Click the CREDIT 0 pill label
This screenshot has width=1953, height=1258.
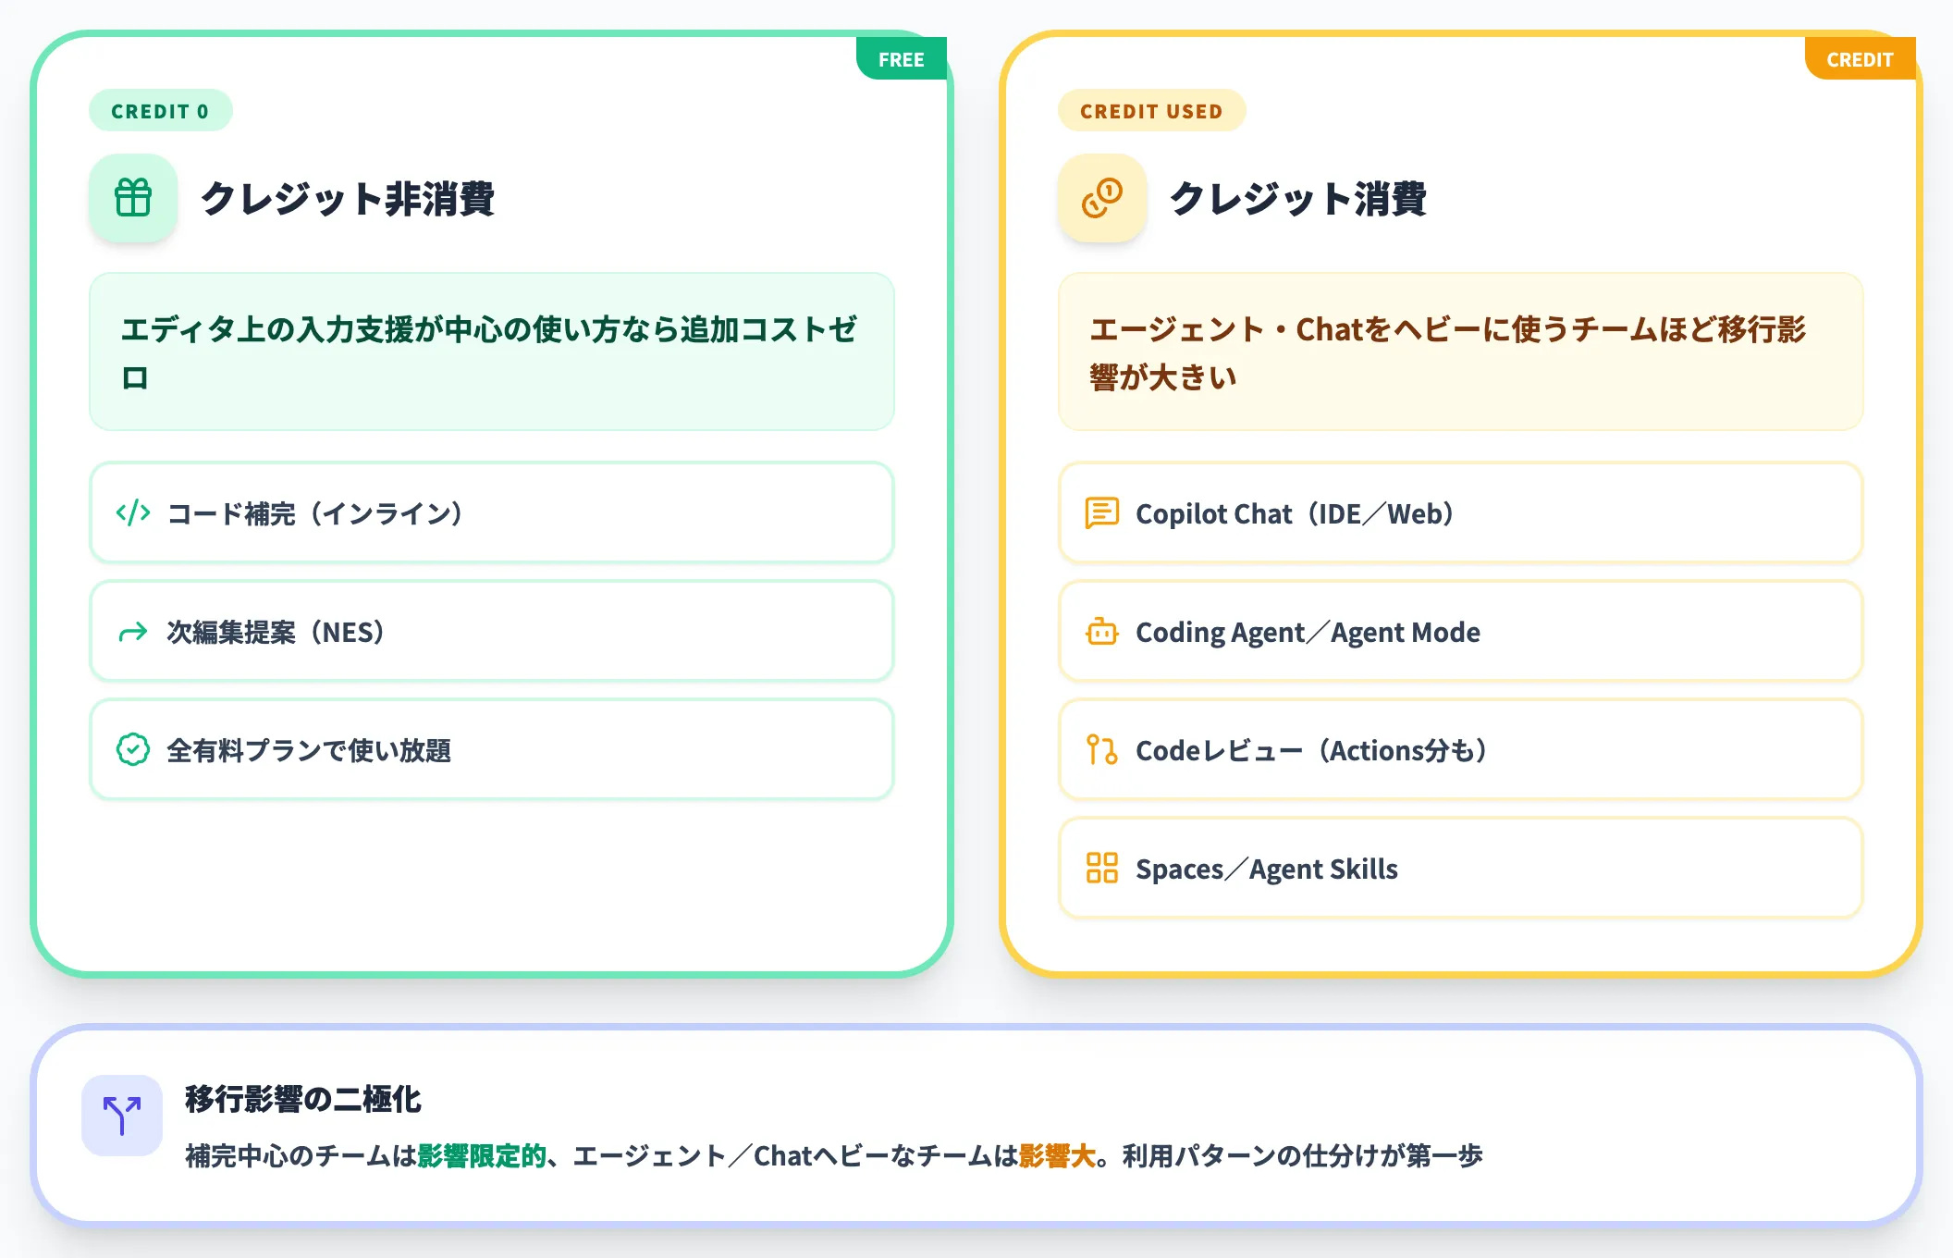tap(160, 111)
